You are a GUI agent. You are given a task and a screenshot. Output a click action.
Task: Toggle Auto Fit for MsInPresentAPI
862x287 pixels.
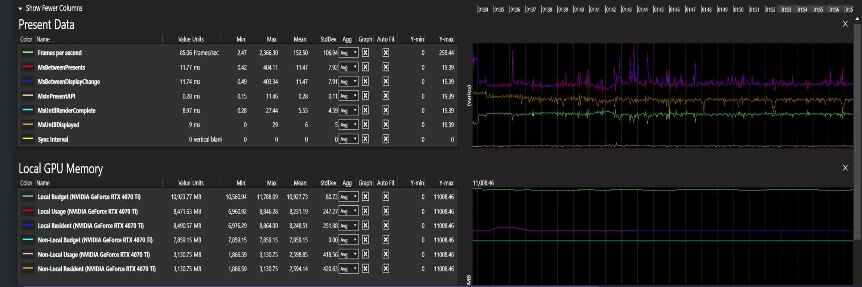pyautogui.click(x=386, y=96)
